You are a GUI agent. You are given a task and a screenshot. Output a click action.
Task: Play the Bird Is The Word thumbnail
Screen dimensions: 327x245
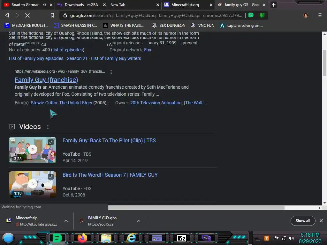(33, 184)
